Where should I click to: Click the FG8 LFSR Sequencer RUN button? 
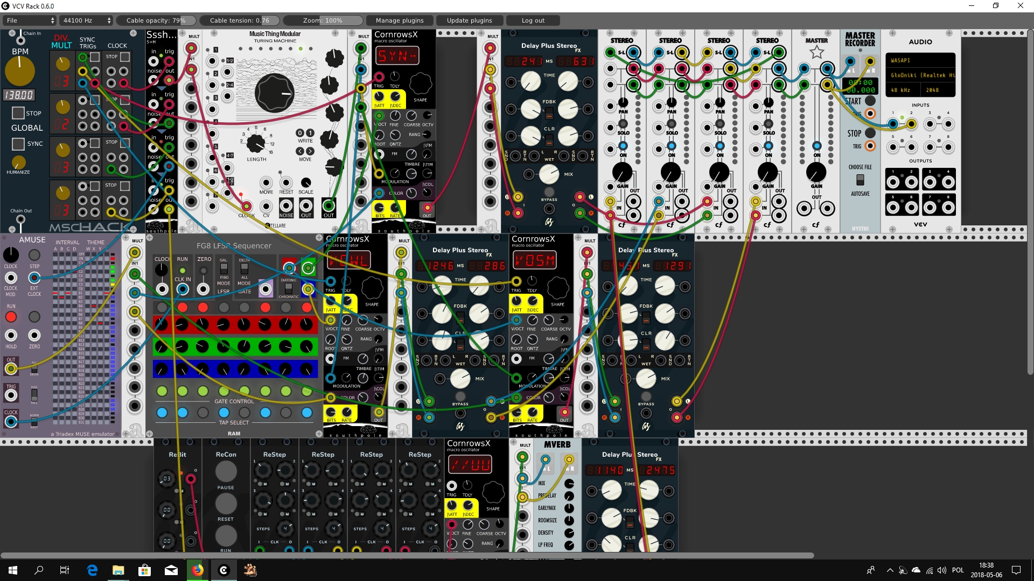183,271
